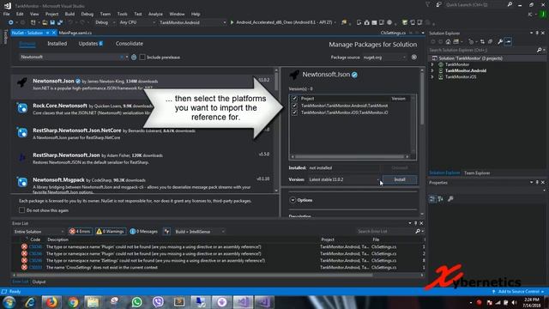This screenshot has width=549, height=309.
Task: Open the Build + IntelliSense dropdown
Action: (199, 232)
